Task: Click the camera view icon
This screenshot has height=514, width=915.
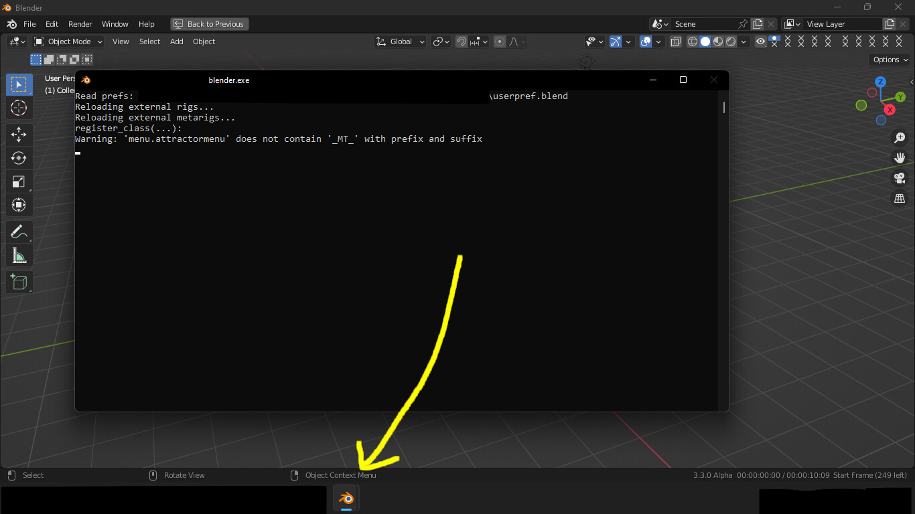Action: pyautogui.click(x=900, y=178)
